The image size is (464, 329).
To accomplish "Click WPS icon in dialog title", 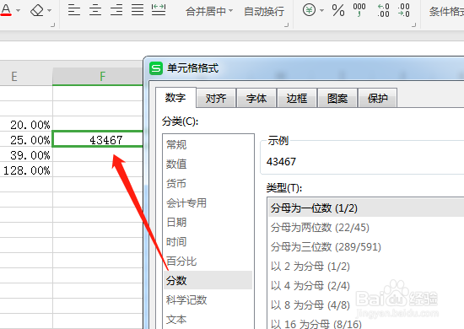I will [x=156, y=68].
